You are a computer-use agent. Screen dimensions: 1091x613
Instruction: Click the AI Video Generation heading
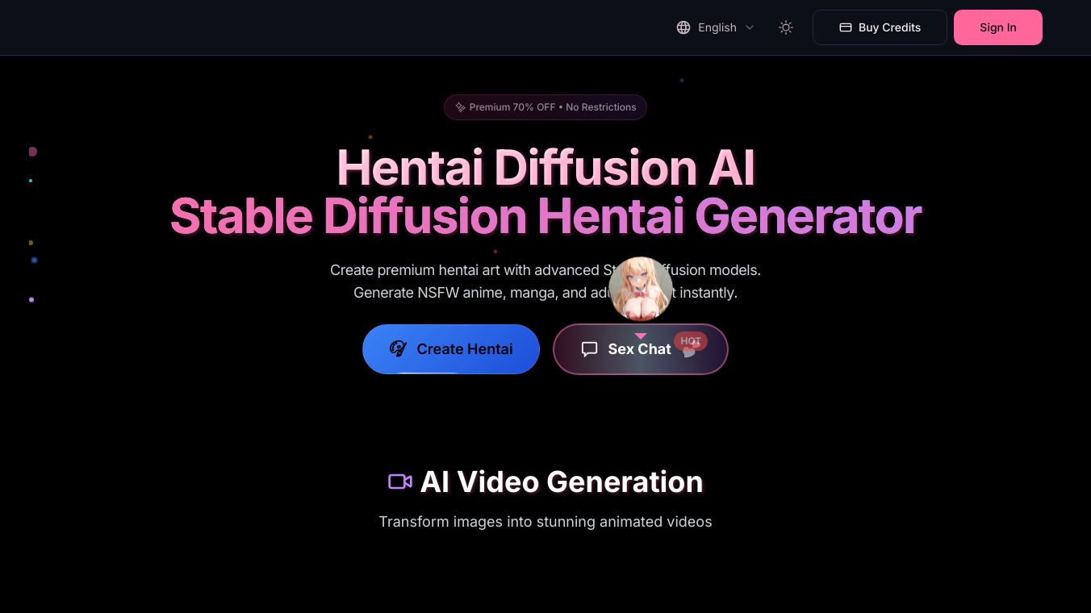(562, 482)
